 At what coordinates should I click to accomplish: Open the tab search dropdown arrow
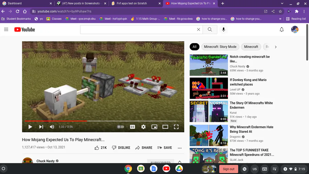pyautogui.click(x=282, y=3)
